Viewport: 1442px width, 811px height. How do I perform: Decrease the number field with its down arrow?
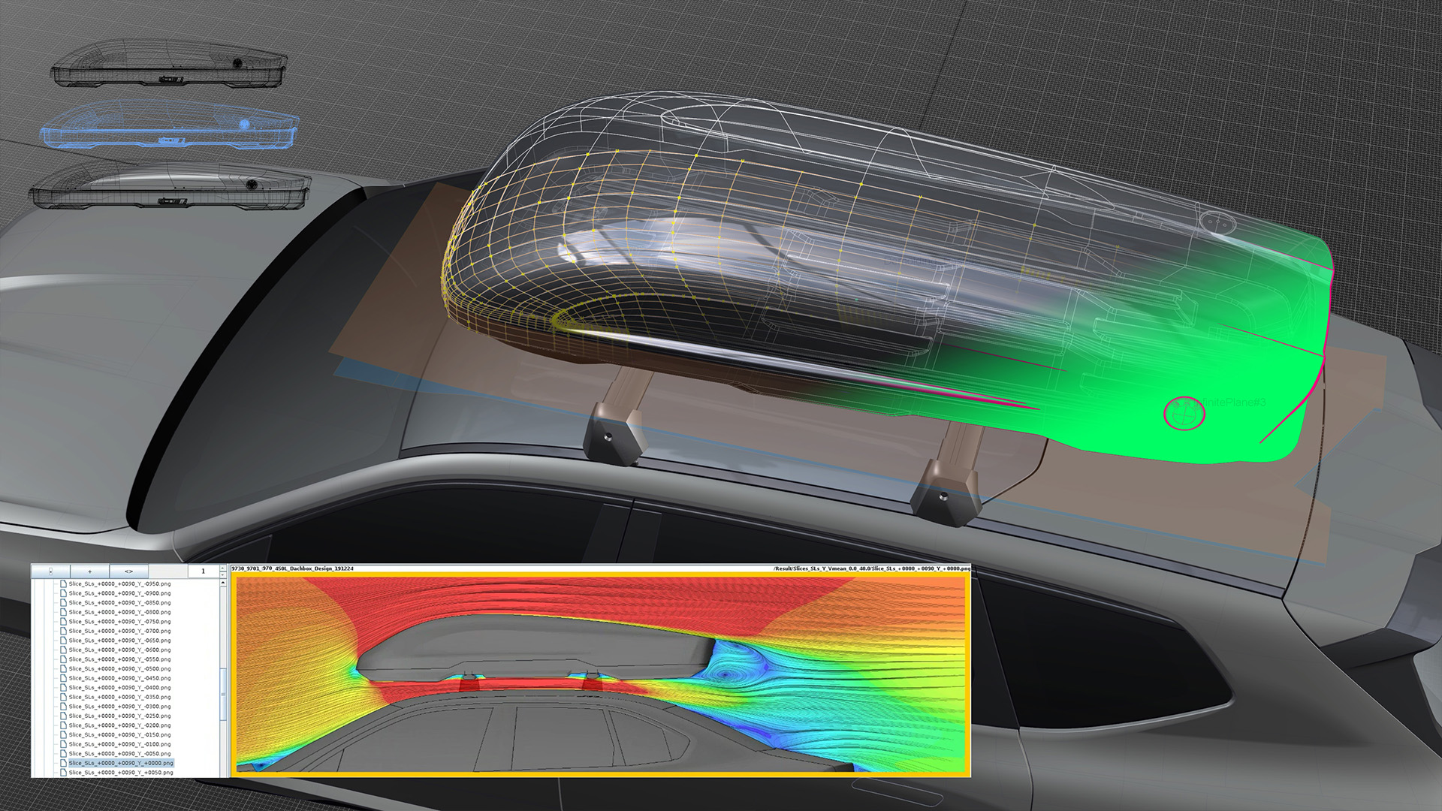click(222, 575)
